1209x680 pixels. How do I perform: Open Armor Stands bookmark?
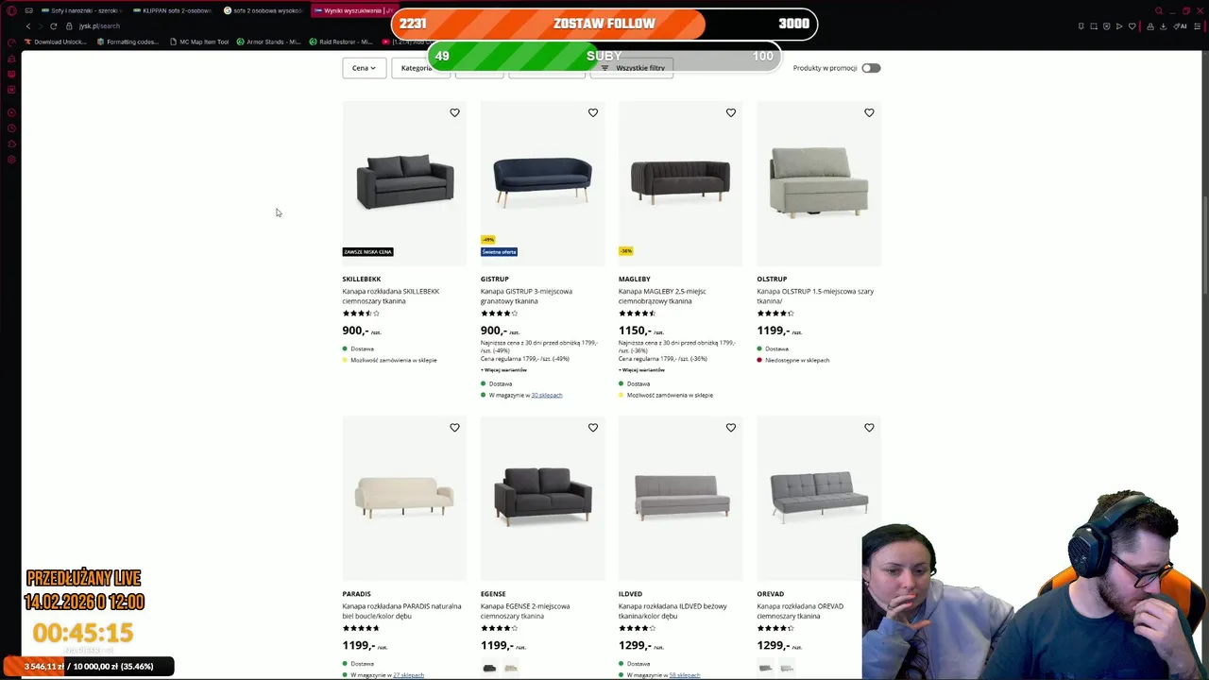point(269,42)
